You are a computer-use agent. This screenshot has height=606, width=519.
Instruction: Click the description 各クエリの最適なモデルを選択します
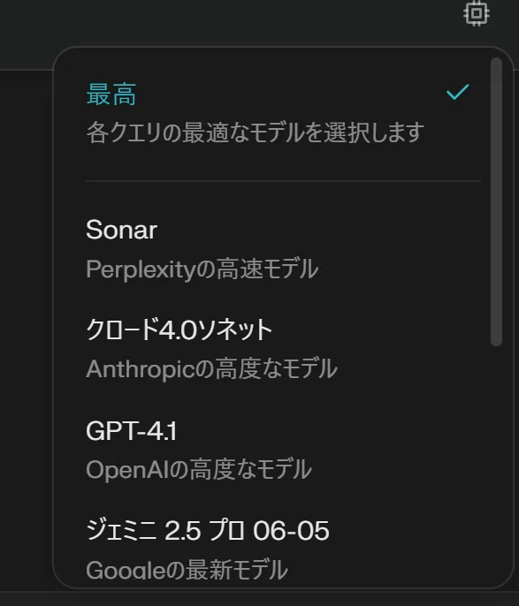[x=255, y=133]
